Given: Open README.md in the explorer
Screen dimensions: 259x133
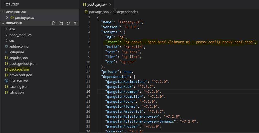Looking at the screenshot, I should tap(19, 81).
